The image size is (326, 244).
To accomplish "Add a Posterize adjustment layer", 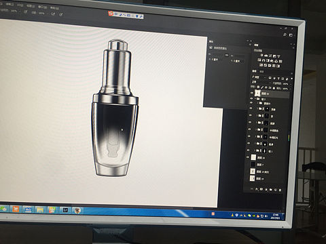I will (266, 65).
